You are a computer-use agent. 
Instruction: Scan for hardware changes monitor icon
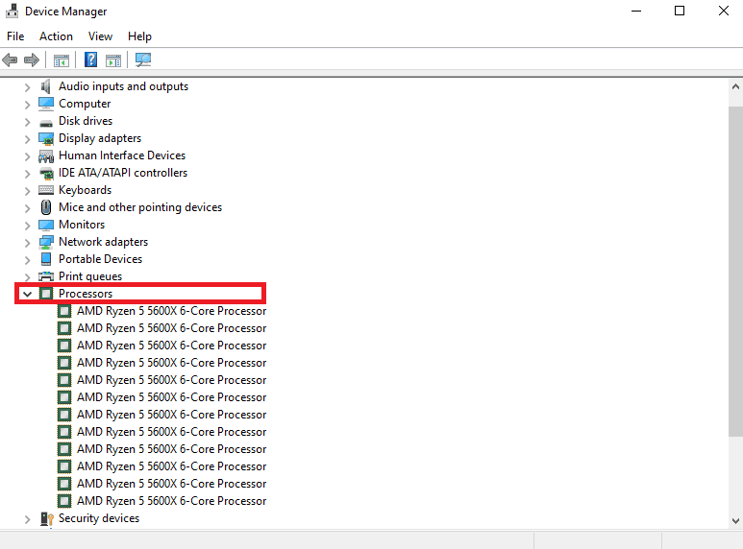click(x=143, y=60)
